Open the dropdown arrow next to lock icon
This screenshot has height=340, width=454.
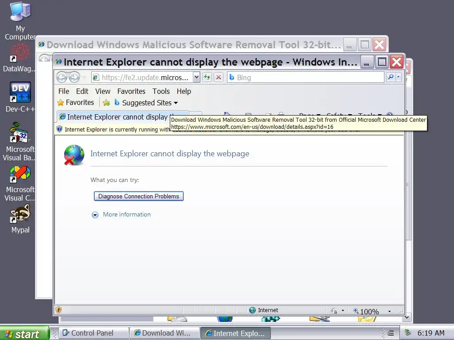(x=343, y=311)
